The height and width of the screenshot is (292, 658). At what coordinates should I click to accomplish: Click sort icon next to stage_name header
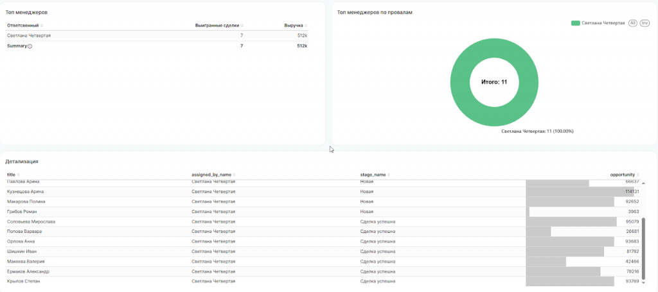click(389, 175)
